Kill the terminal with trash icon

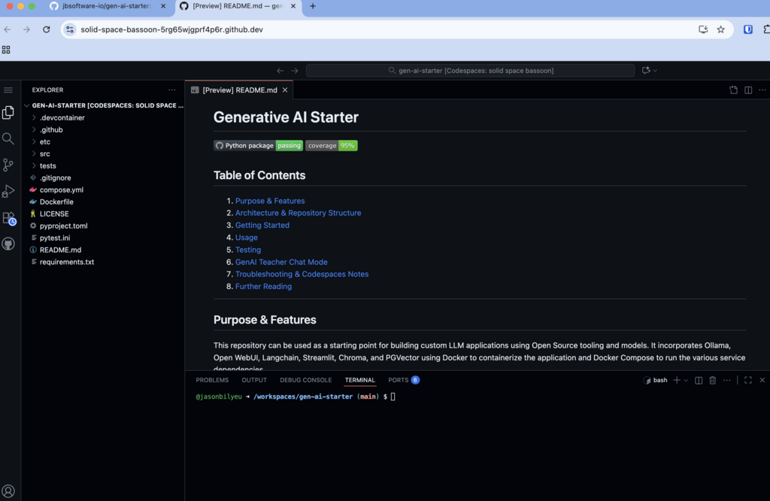click(713, 381)
